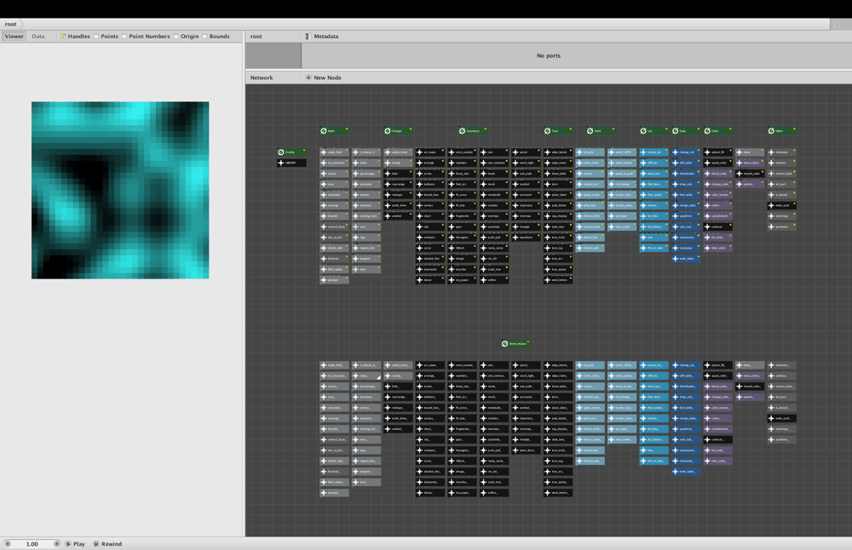The height and width of the screenshot is (550, 852).
Task: Select the upper group's metaballs node
Action: click(494, 194)
